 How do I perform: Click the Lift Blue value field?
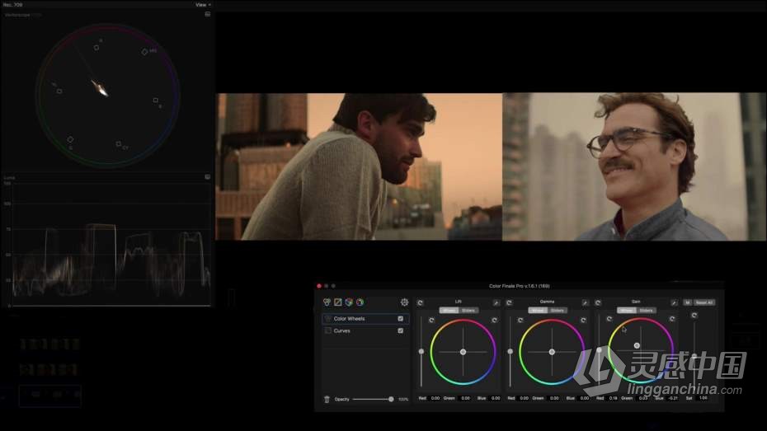[495, 398]
